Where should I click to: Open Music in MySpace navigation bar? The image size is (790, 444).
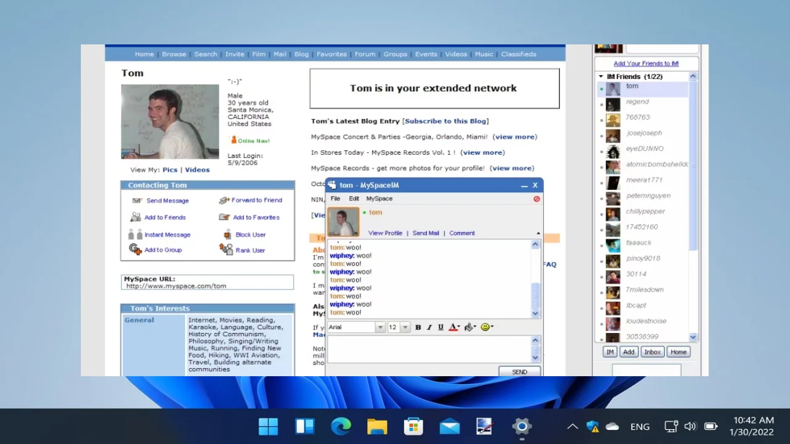484,54
